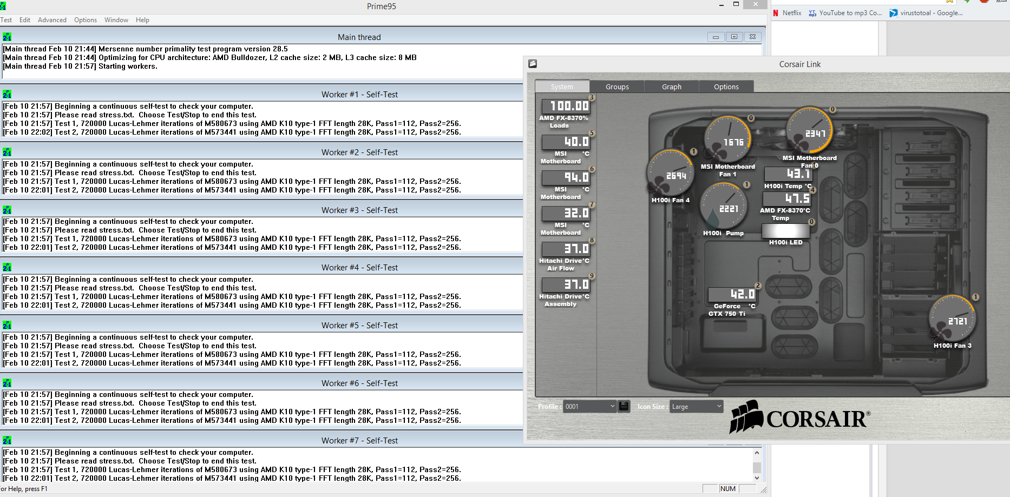Open the Test menu in Prime95

click(x=6, y=20)
